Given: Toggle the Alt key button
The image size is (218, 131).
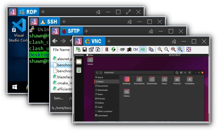Looking at the screenshot, I should coord(143,49).
